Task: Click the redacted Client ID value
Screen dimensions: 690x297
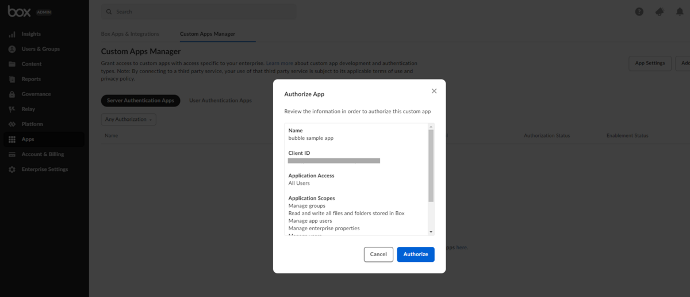Action: tap(334, 161)
